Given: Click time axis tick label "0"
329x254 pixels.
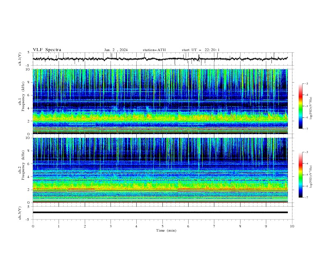Looking at the screenshot, I should [33, 226].
